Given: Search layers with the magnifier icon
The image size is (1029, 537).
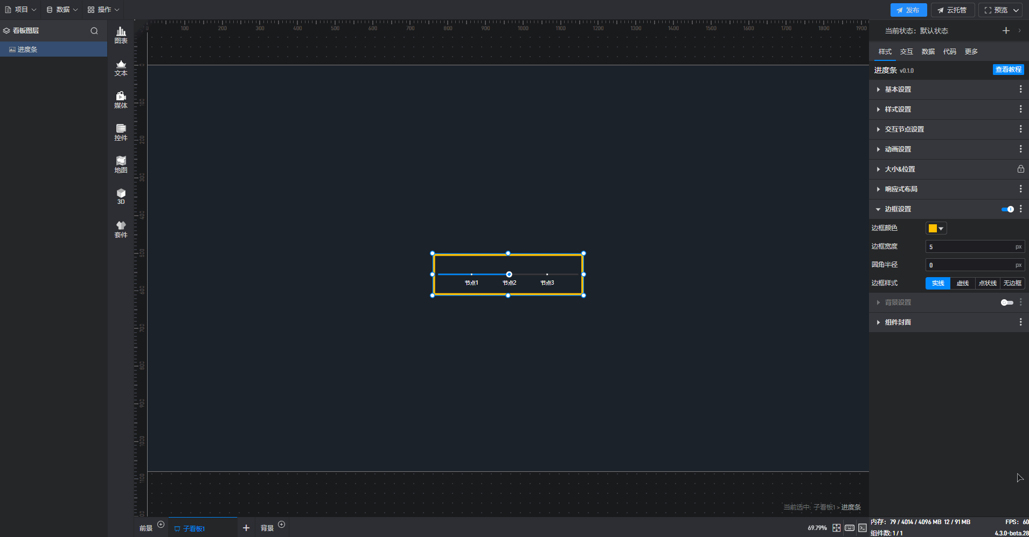Looking at the screenshot, I should point(94,31).
